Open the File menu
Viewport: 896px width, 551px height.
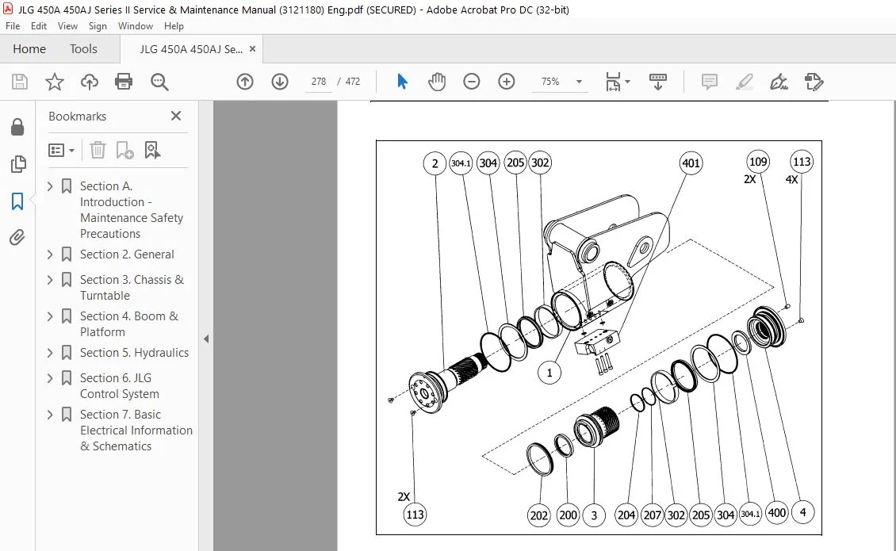tap(13, 25)
